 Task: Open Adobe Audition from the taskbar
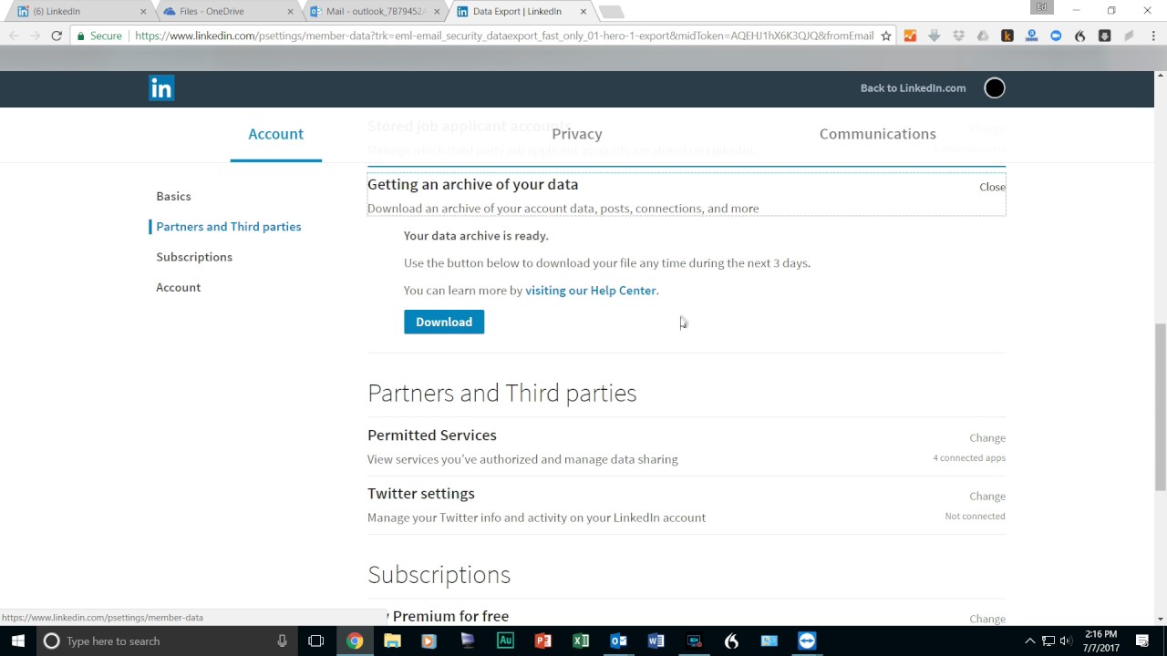tap(505, 641)
